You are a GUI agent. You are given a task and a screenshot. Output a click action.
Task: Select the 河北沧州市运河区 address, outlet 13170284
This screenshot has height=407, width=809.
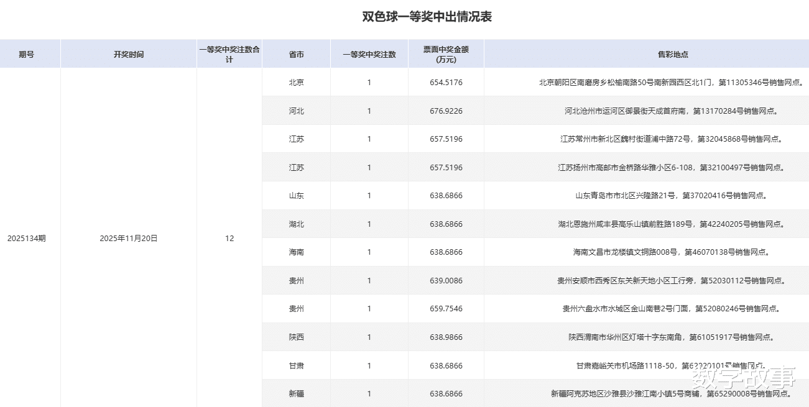[x=671, y=111]
